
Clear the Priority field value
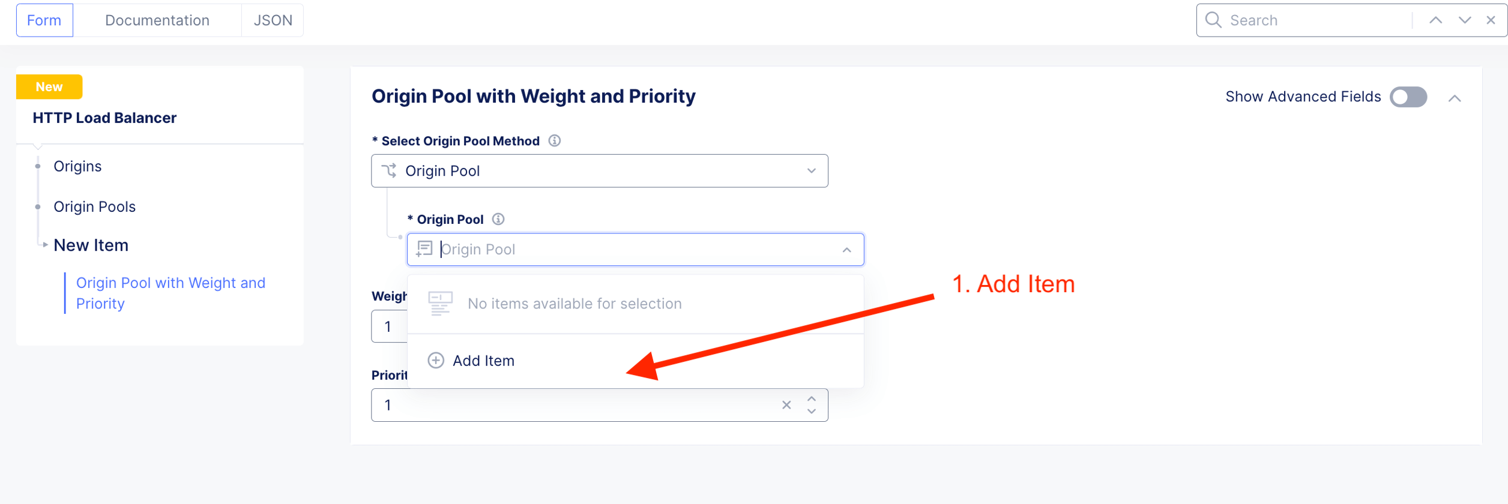tap(786, 405)
